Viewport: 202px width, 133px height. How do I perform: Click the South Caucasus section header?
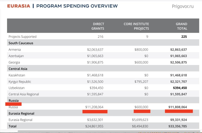pos(21,43)
